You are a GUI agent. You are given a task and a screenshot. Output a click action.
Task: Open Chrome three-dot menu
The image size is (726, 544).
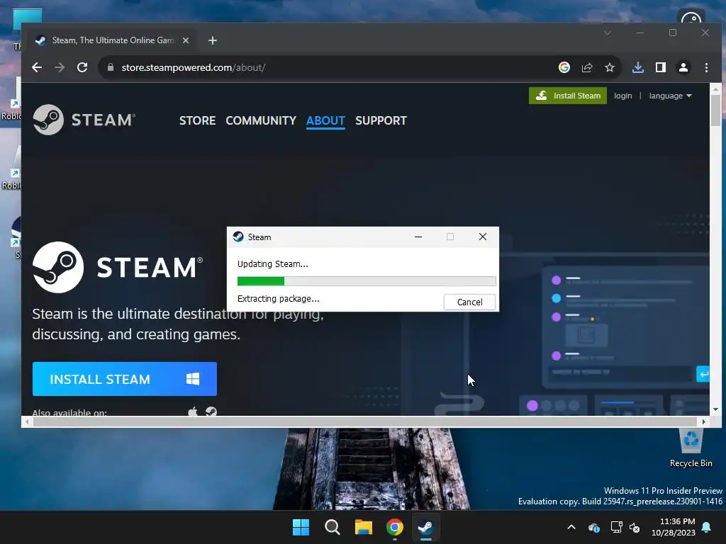click(706, 67)
